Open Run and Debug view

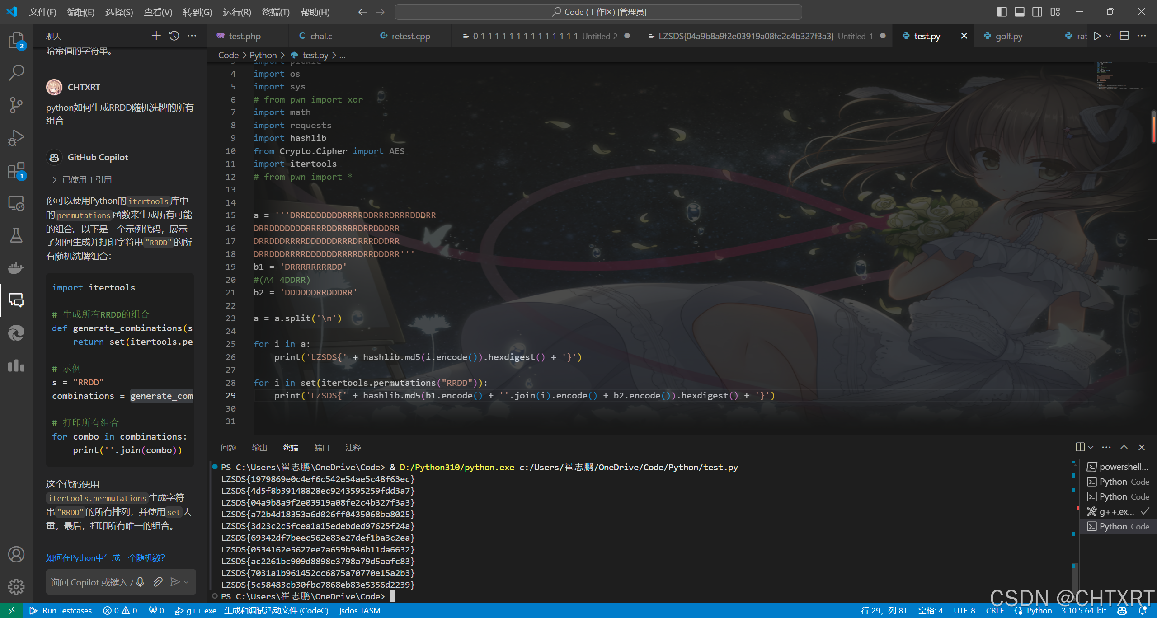[x=16, y=137]
